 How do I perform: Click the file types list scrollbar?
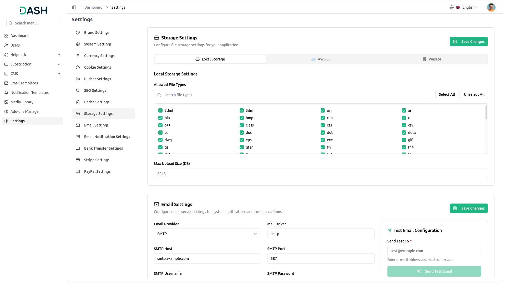[486, 113]
